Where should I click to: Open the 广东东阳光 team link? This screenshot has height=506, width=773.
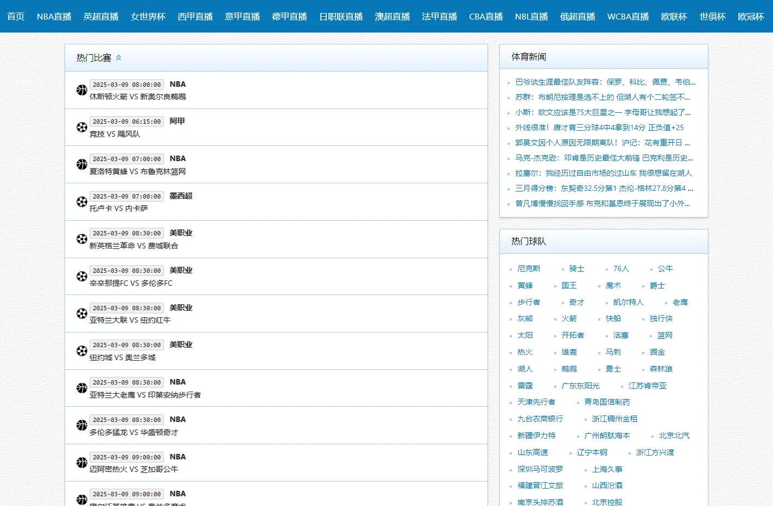coord(580,386)
